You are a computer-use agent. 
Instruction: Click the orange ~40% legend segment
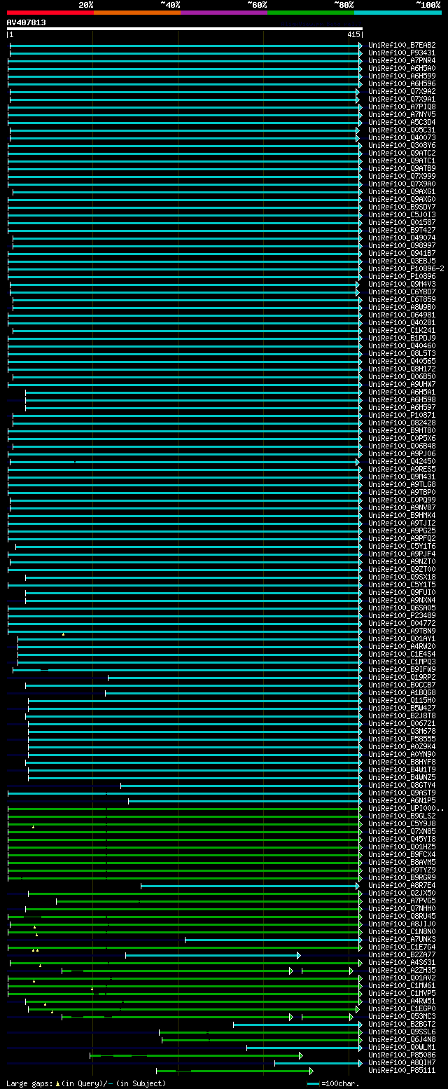136,12
